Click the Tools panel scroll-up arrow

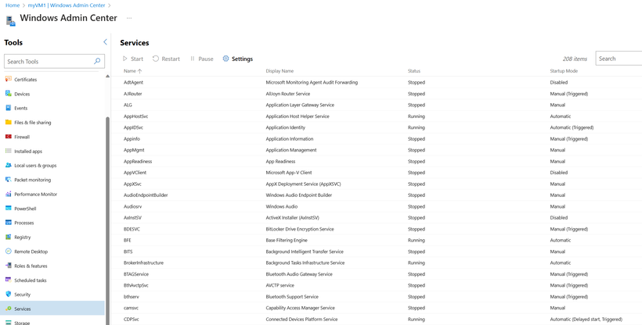(108, 76)
